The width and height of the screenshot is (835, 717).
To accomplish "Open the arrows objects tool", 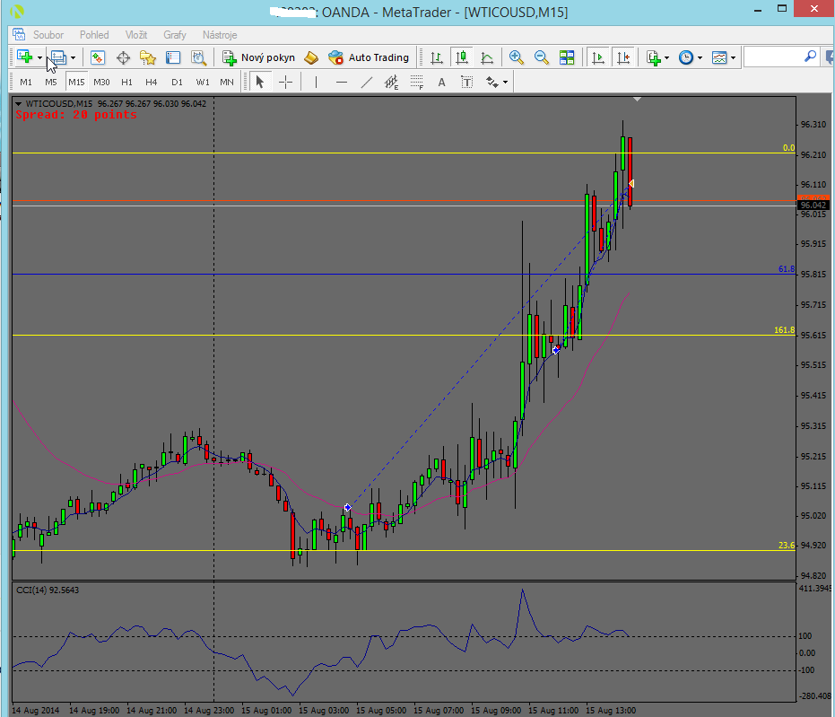I will point(492,82).
